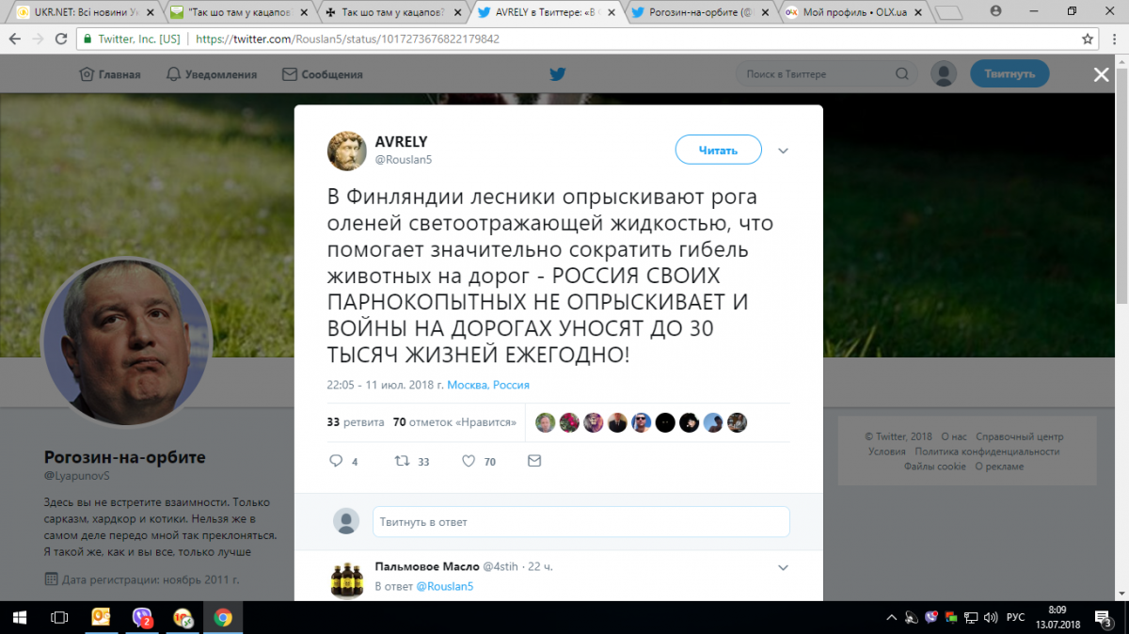Screen dimensions: 1129x634
Task: Send tweet via envelope message icon
Action: [x=534, y=462]
